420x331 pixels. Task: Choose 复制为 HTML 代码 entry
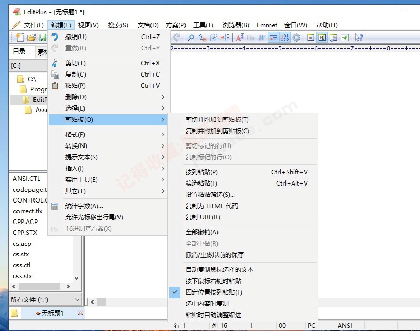(243, 206)
